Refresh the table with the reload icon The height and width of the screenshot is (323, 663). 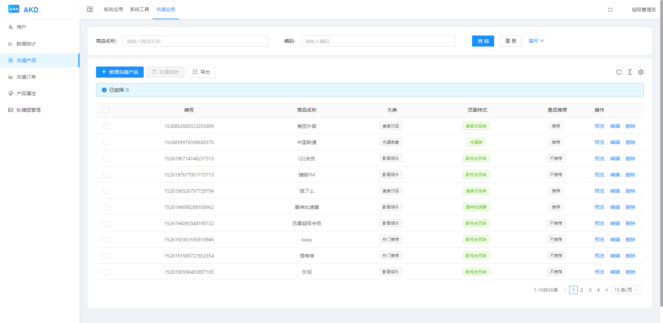click(619, 72)
